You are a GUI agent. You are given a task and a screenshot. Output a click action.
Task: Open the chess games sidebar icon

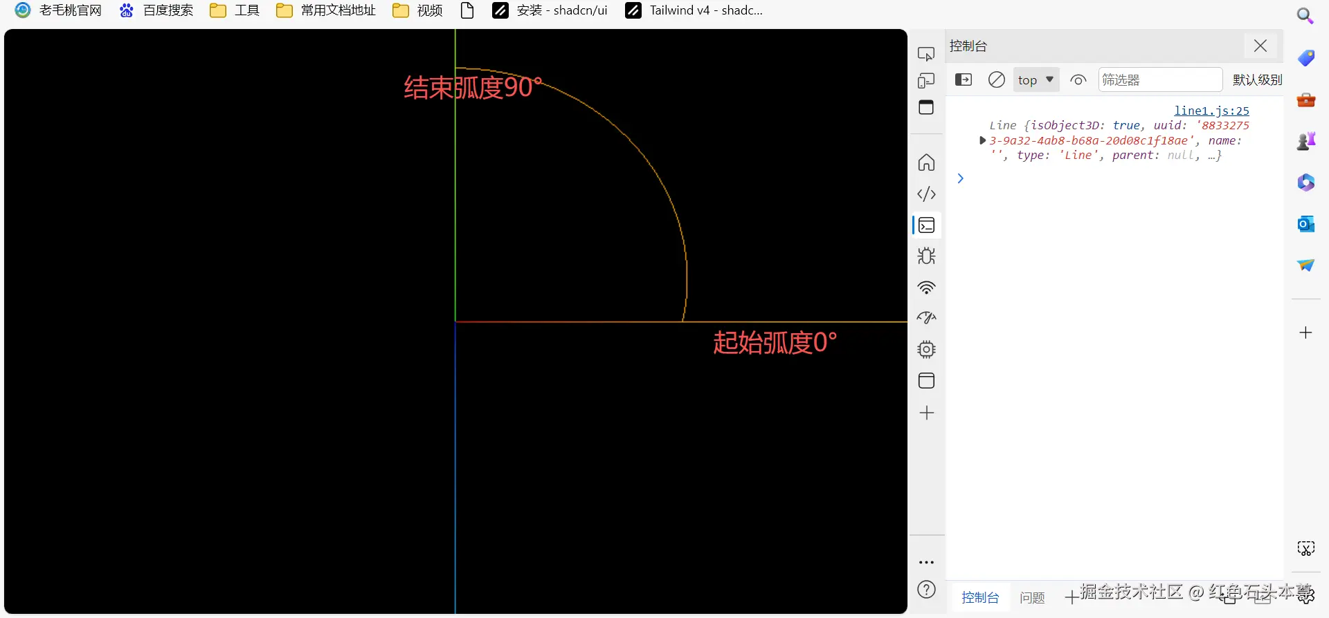point(1305,141)
